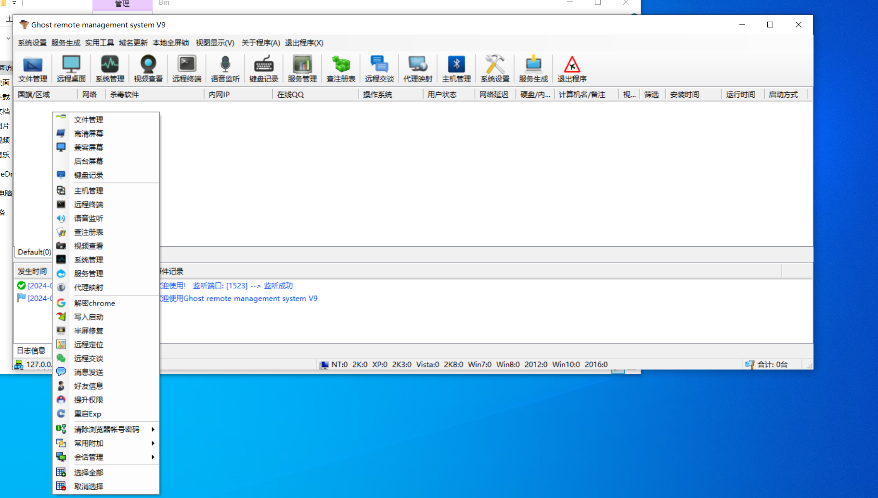Open 系统管理 toolbar icon
878x498 pixels.
coord(110,69)
